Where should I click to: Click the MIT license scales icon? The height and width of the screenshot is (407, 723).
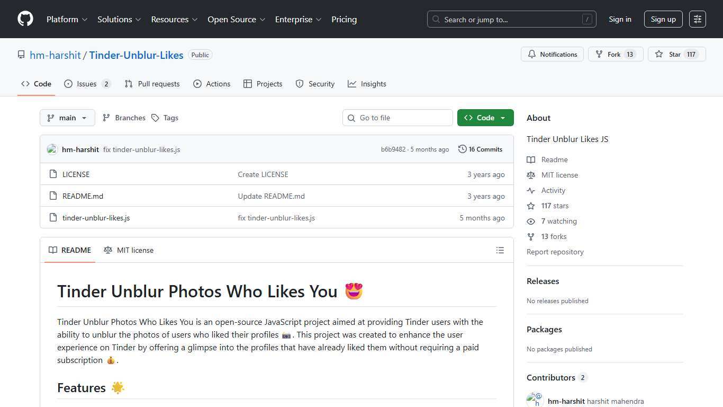pyautogui.click(x=531, y=175)
